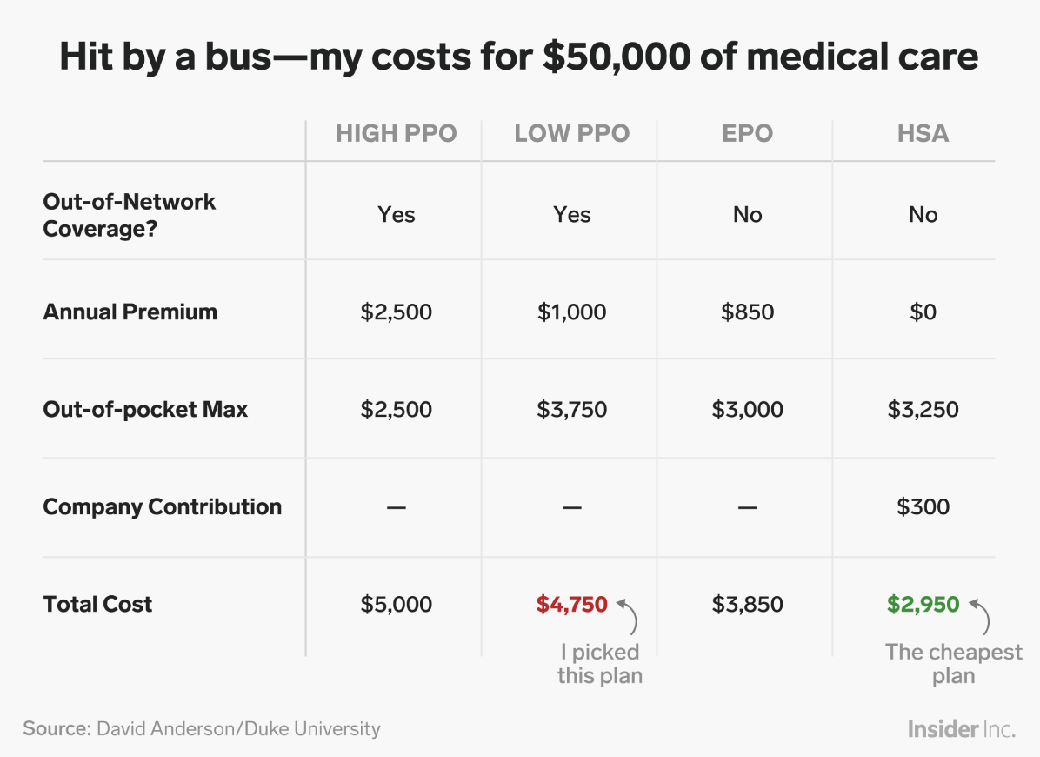Select the HSA column header
The height and width of the screenshot is (757, 1040).
point(923,133)
